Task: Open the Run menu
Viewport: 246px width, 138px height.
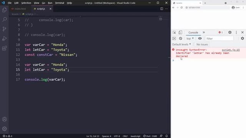Action: [50, 3]
